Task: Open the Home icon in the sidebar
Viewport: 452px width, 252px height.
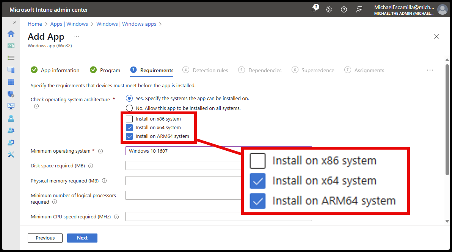Action: click(11, 34)
